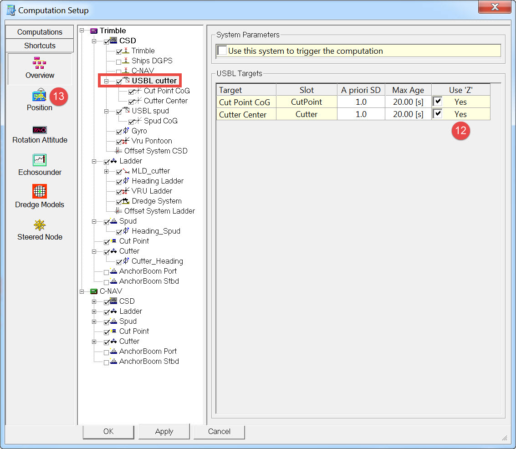This screenshot has height=449, width=516.
Task: Click the Gyro system icon in tree
Action: 126,131
